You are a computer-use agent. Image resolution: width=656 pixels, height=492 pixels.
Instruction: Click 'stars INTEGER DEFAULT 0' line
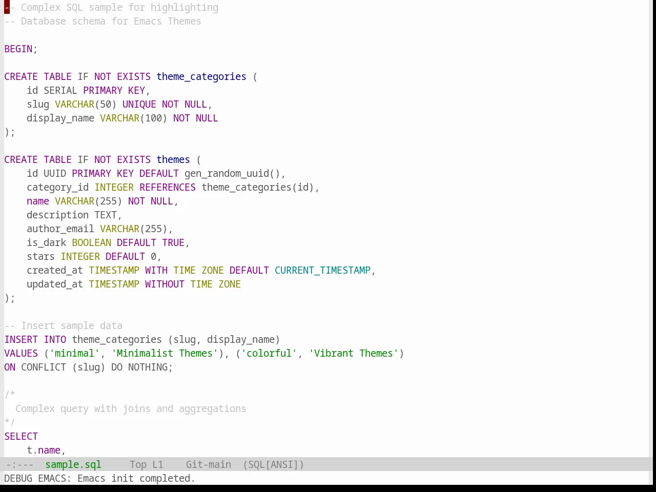click(94, 256)
